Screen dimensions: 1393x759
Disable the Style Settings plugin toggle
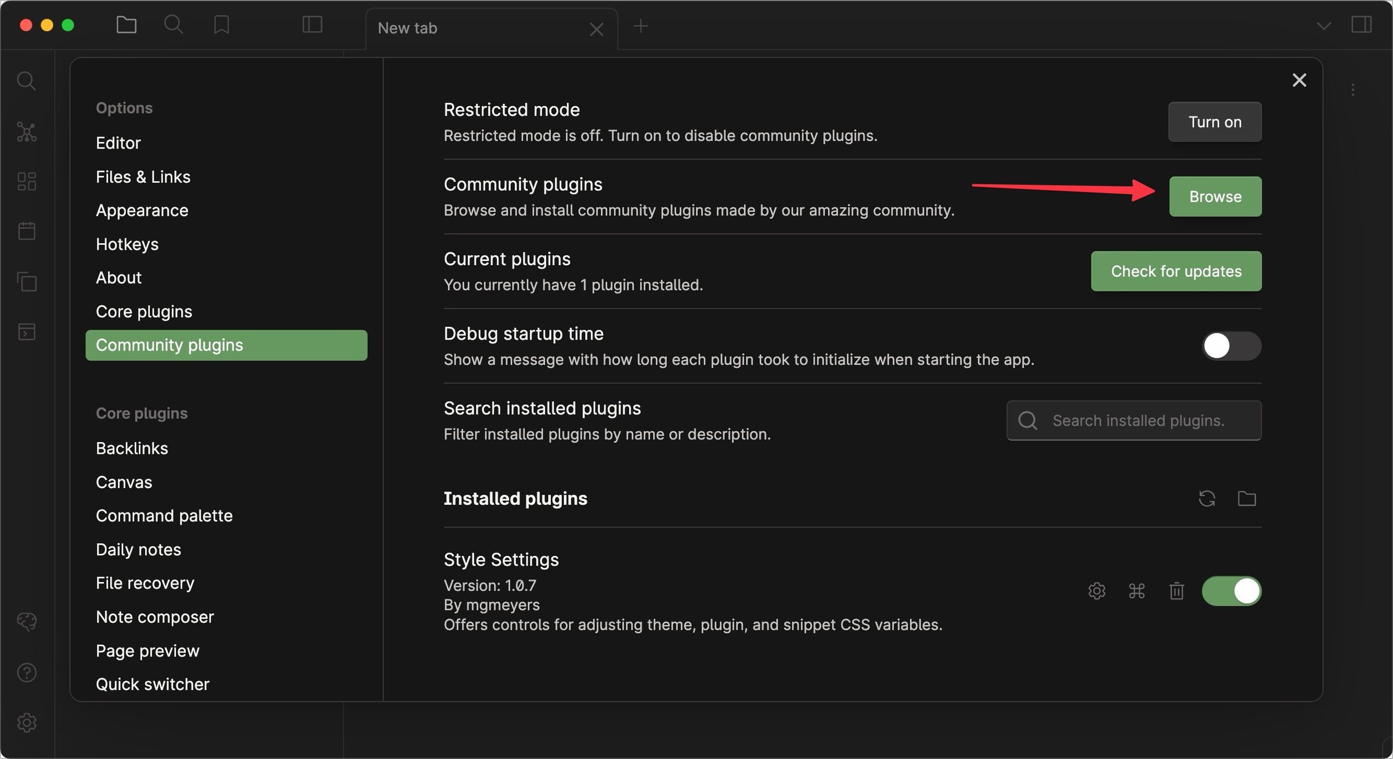pos(1231,591)
